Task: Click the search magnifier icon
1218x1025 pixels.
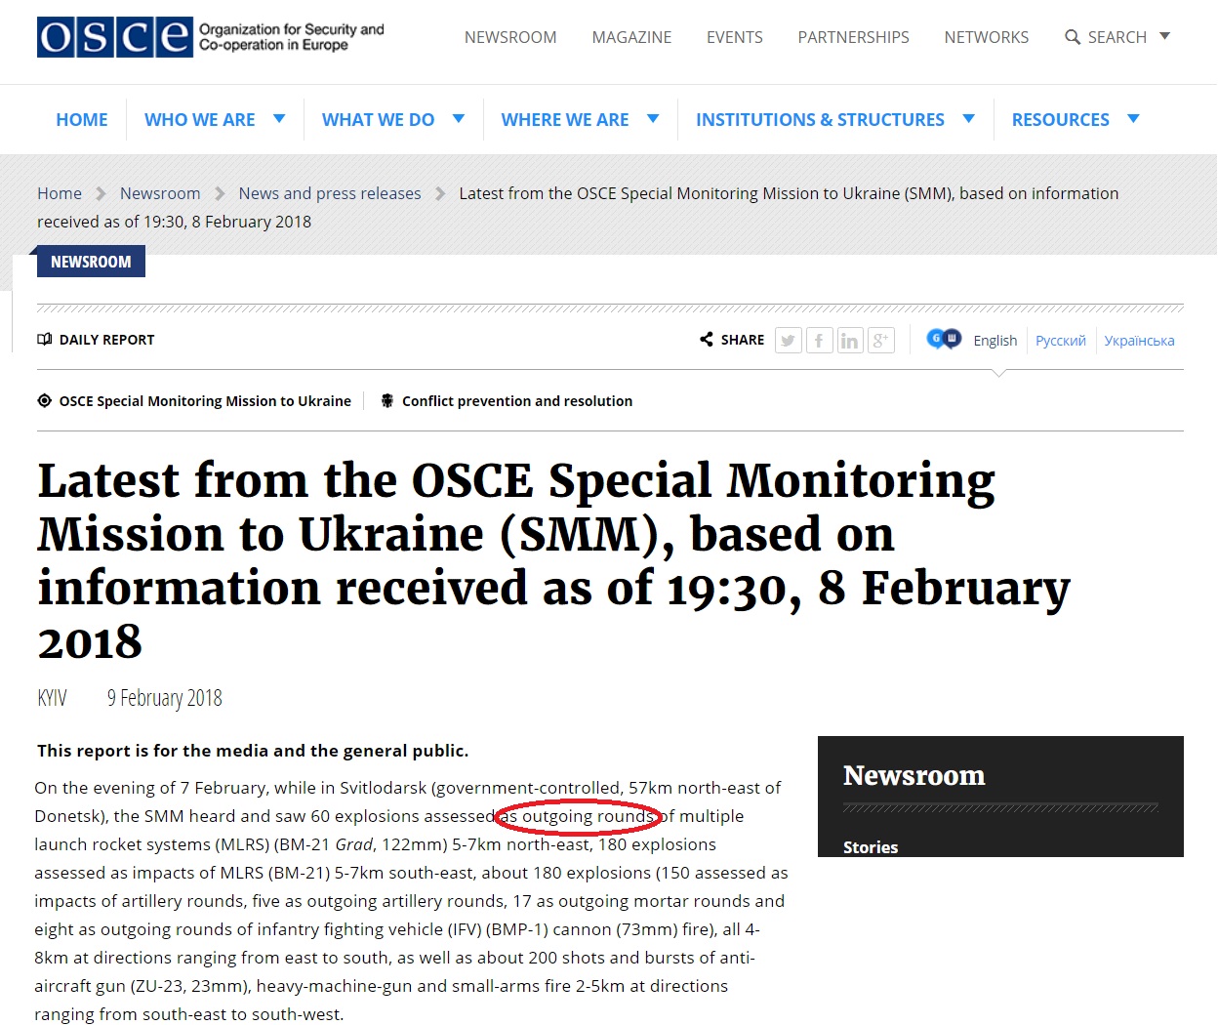Action: [x=1073, y=37]
